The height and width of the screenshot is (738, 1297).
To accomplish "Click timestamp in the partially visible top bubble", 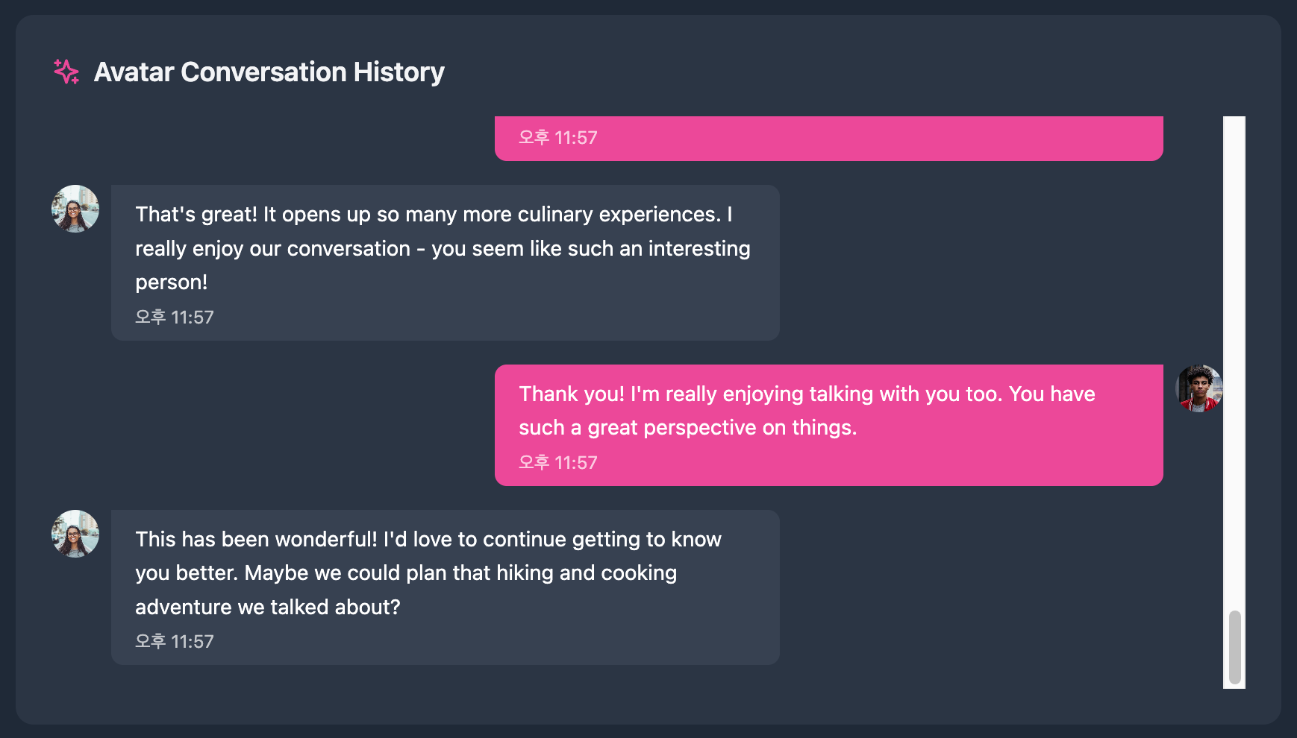I will pyautogui.click(x=558, y=138).
